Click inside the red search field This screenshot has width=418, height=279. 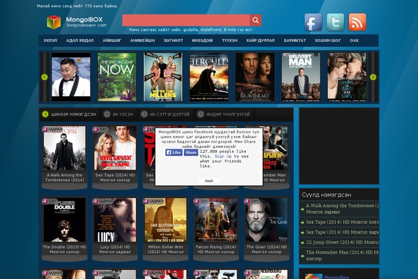click(186, 20)
